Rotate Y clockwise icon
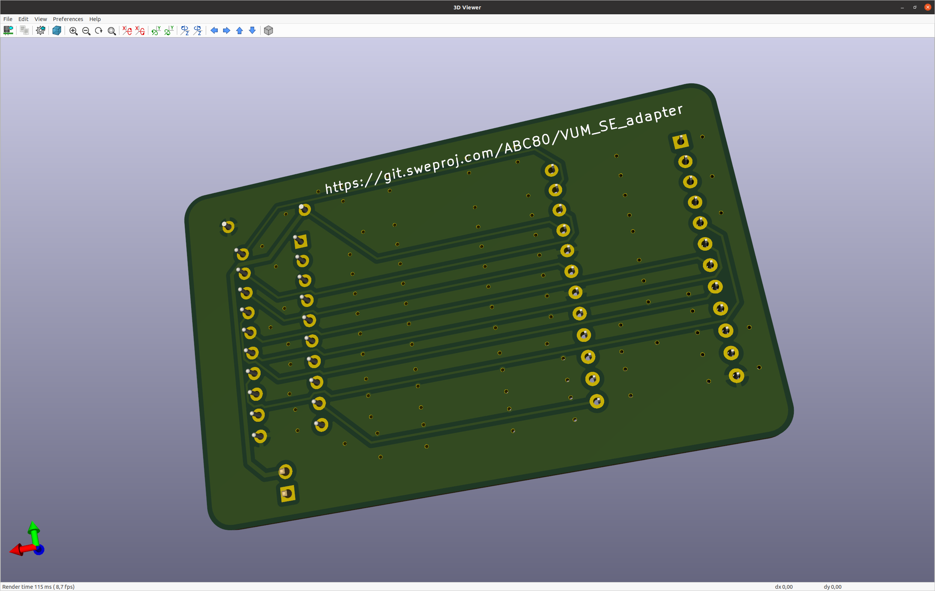 click(156, 31)
